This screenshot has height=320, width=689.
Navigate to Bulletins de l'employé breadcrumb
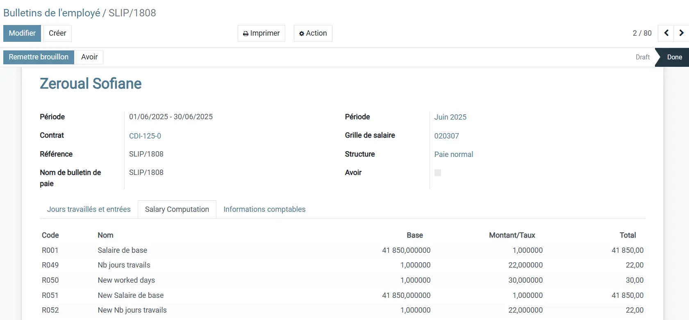52,13
